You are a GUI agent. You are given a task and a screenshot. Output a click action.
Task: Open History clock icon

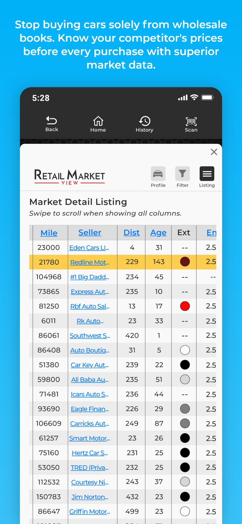pos(145,121)
